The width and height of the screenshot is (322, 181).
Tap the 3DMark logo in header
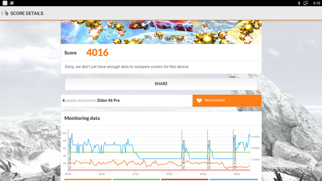point(6,13)
